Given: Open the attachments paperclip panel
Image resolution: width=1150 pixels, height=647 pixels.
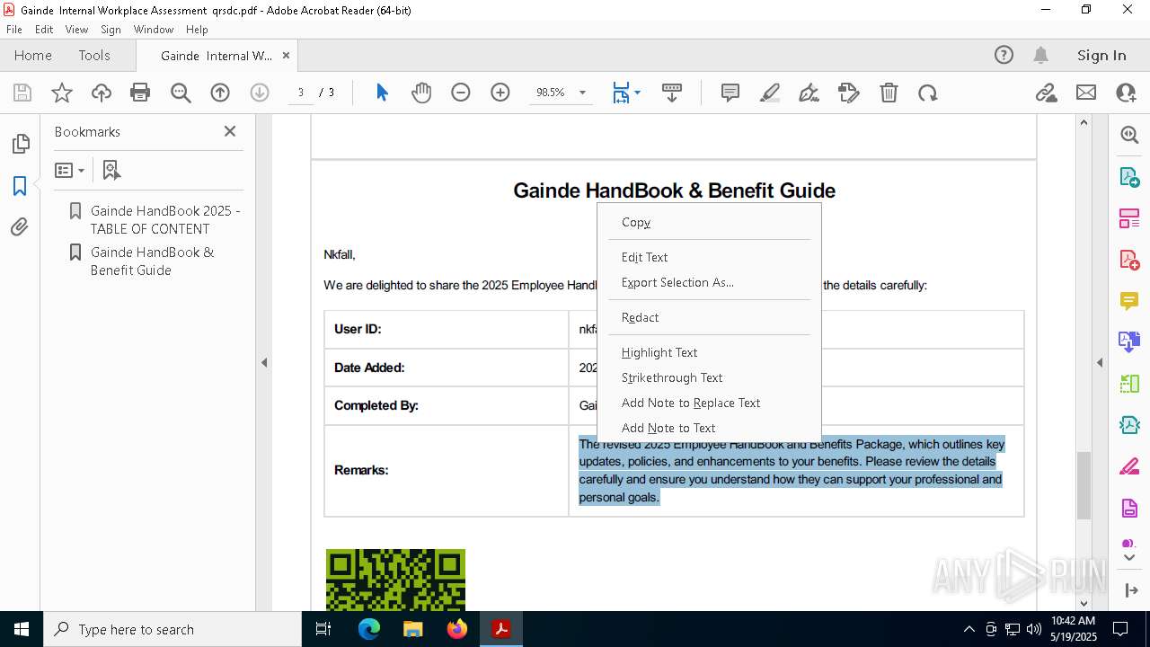Looking at the screenshot, I should (x=20, y=227).
